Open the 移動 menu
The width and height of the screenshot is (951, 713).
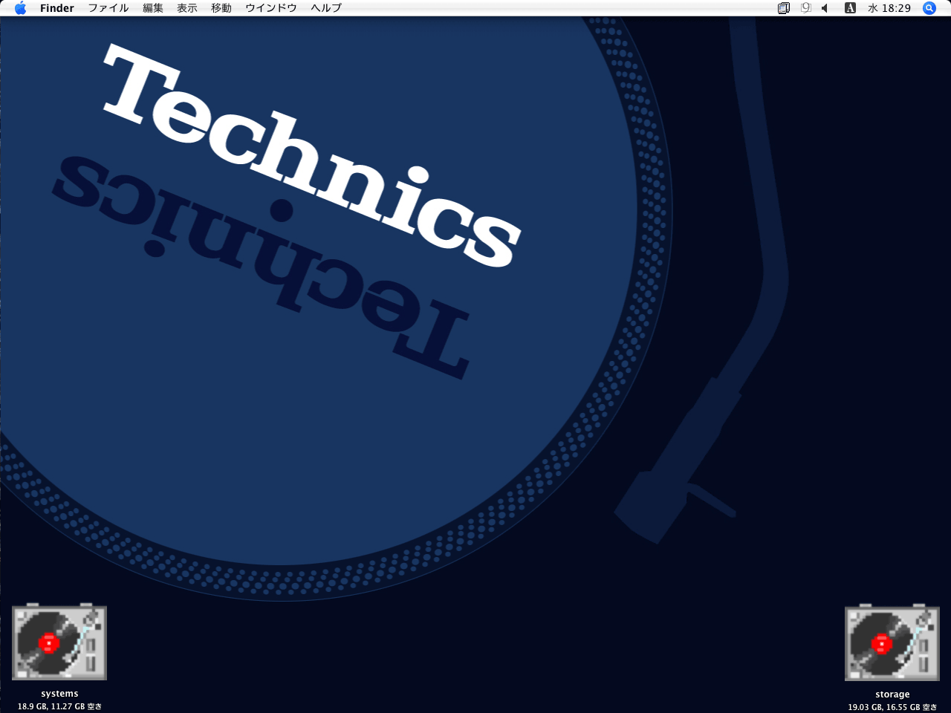point(221,8)
